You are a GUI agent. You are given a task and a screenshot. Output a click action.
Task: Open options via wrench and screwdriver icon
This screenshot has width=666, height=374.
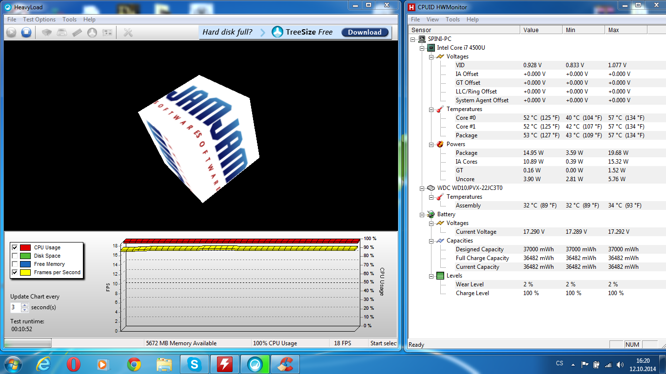click(x=128, y=33)
